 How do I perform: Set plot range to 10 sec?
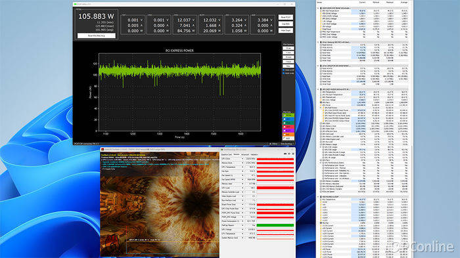[288, 48]
